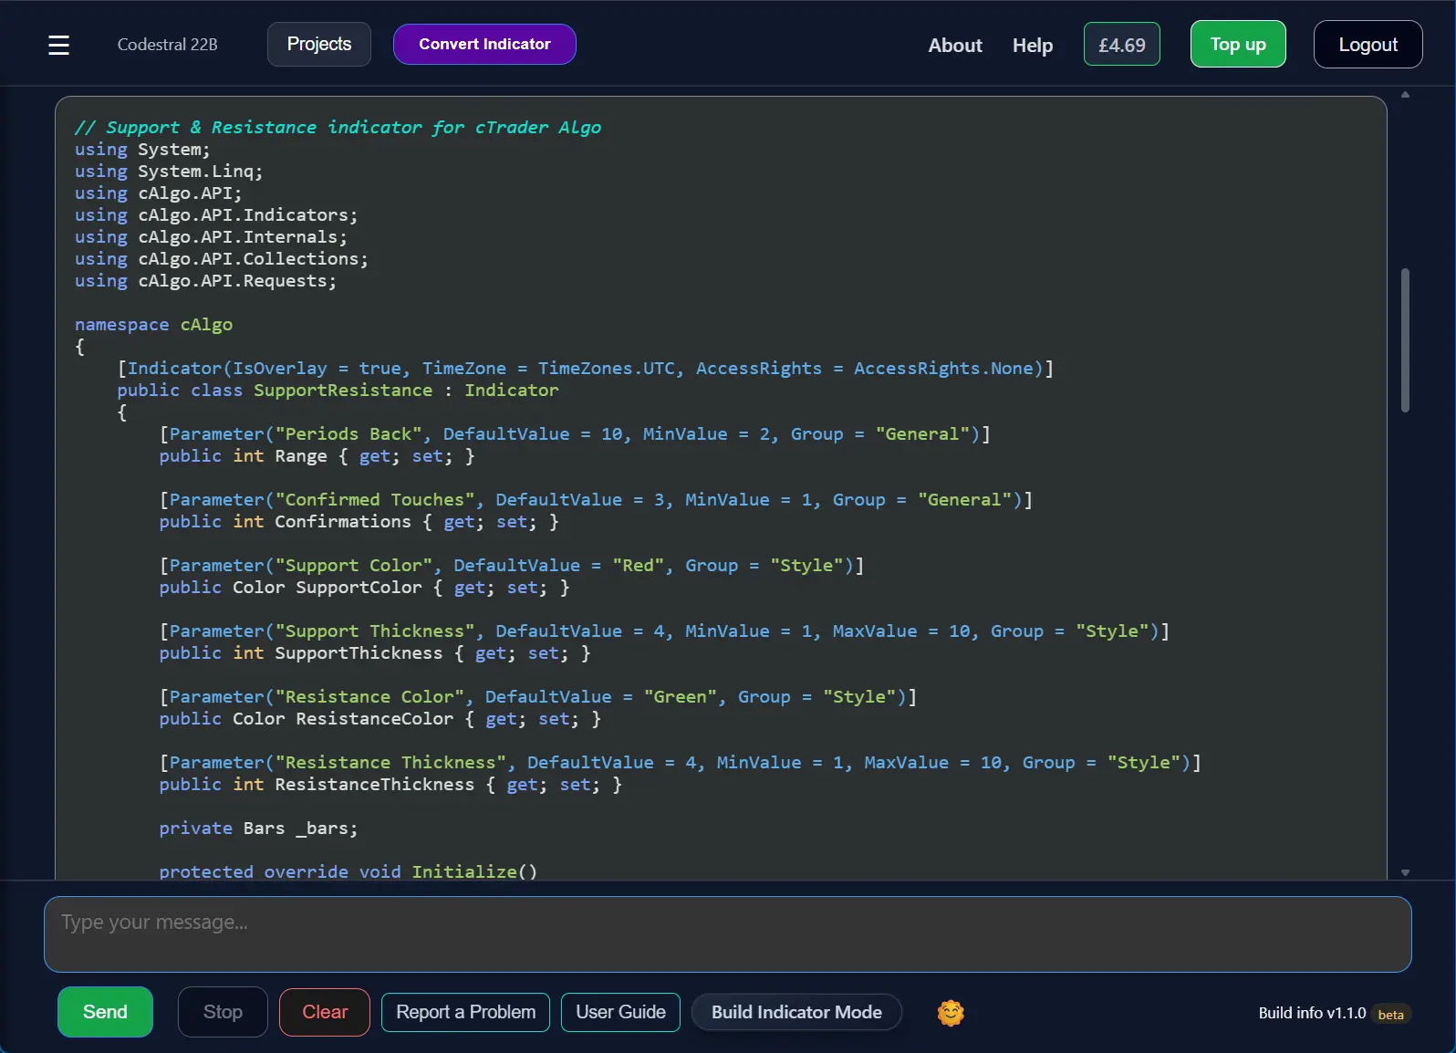Open the About page
The width and height of the screenshot is (1456, 1053).
(954, 45)
